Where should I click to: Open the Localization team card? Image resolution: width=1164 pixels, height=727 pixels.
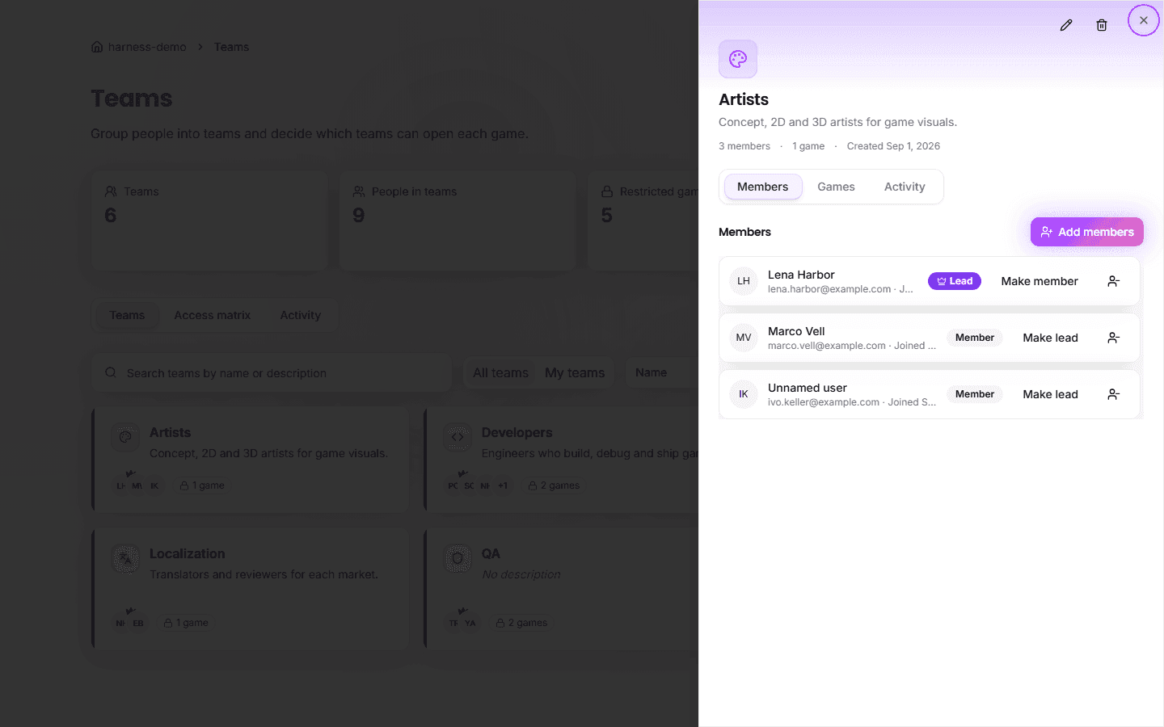[x=251, y=589]
